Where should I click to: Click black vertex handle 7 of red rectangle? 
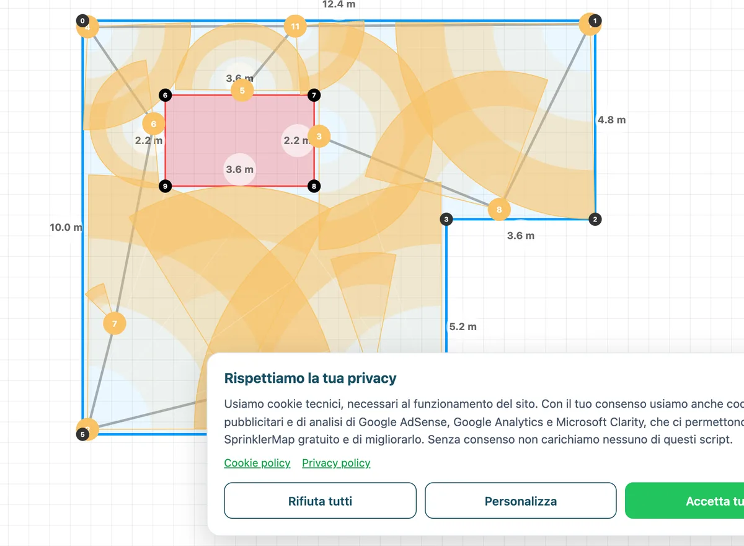coord(314,95)
